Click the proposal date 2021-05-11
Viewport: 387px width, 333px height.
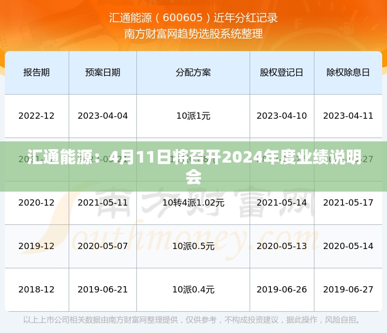(103, 203)
